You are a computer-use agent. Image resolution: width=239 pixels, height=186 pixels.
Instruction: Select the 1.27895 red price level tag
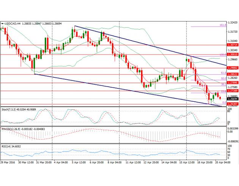(232, 83)
